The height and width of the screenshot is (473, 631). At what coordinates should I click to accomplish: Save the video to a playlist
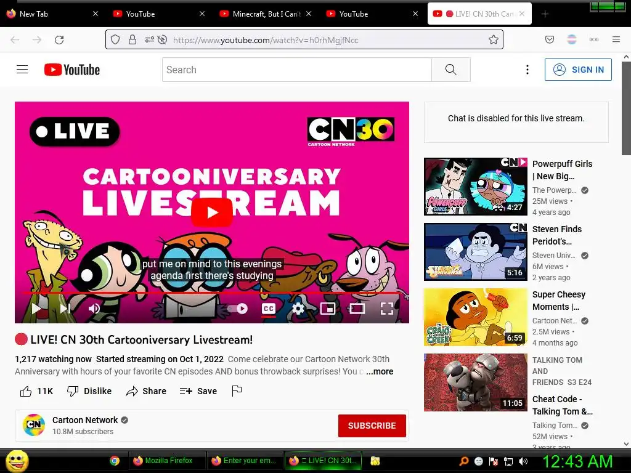[198, 391]
